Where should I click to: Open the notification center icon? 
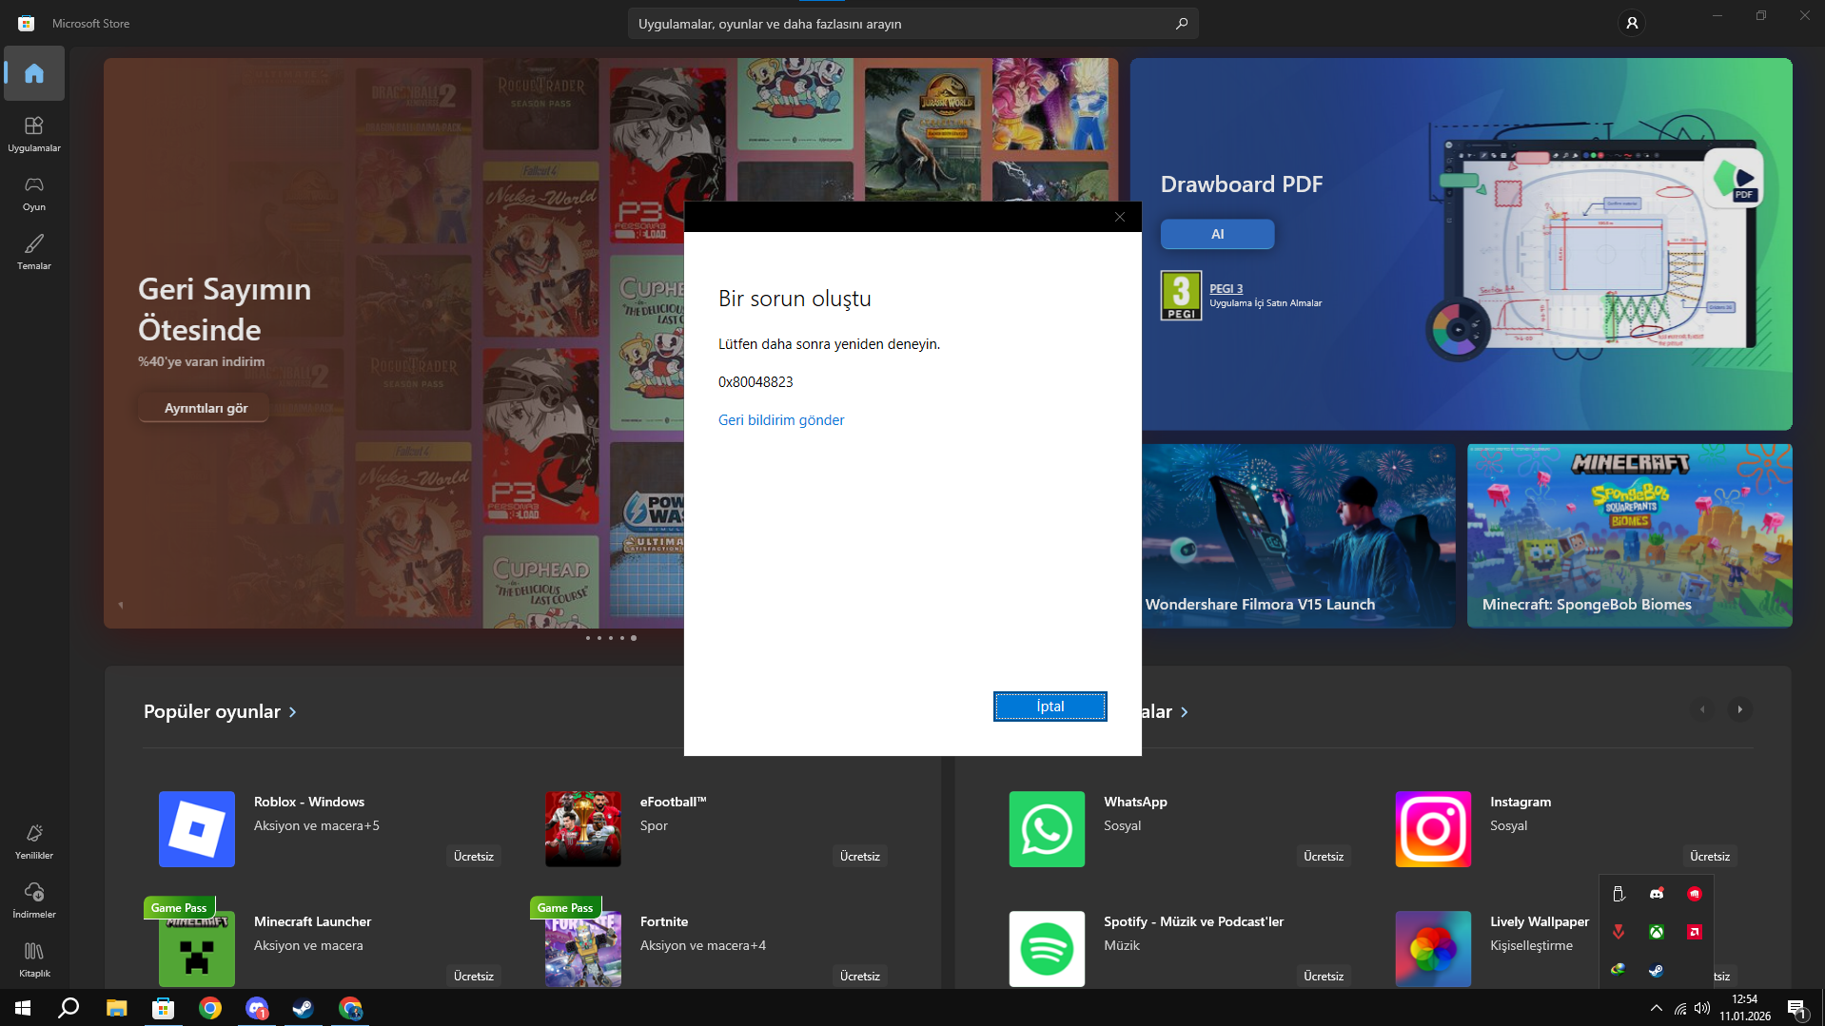[1796, 1008]
